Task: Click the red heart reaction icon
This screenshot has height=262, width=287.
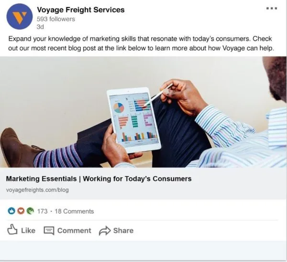Action: pyautogui.click(x=20, y=211)
